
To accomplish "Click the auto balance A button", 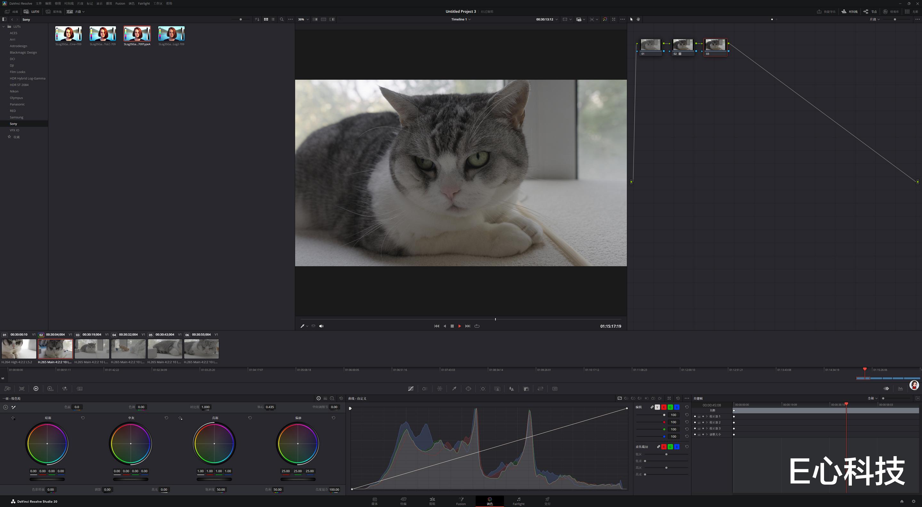I will click(x=5, y=407).
